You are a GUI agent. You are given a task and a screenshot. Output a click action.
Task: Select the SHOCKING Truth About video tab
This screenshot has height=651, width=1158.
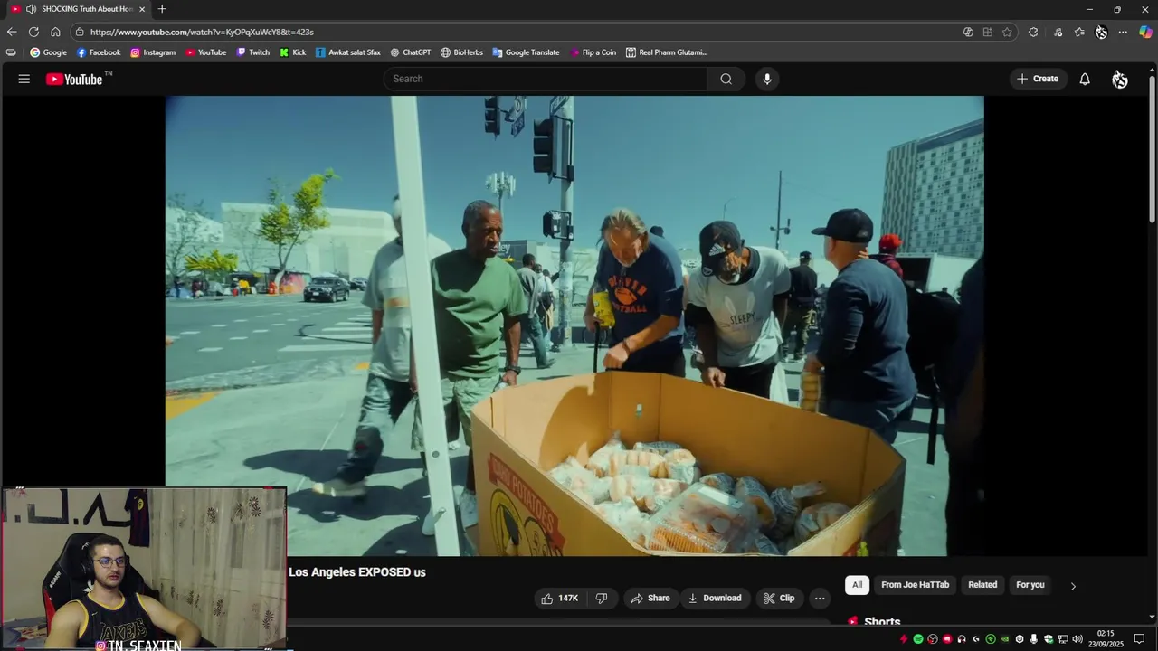coord(78,9)
